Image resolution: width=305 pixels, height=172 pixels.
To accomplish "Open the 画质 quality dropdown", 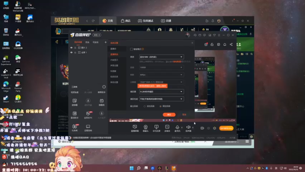I will click(x=161, y=57).
